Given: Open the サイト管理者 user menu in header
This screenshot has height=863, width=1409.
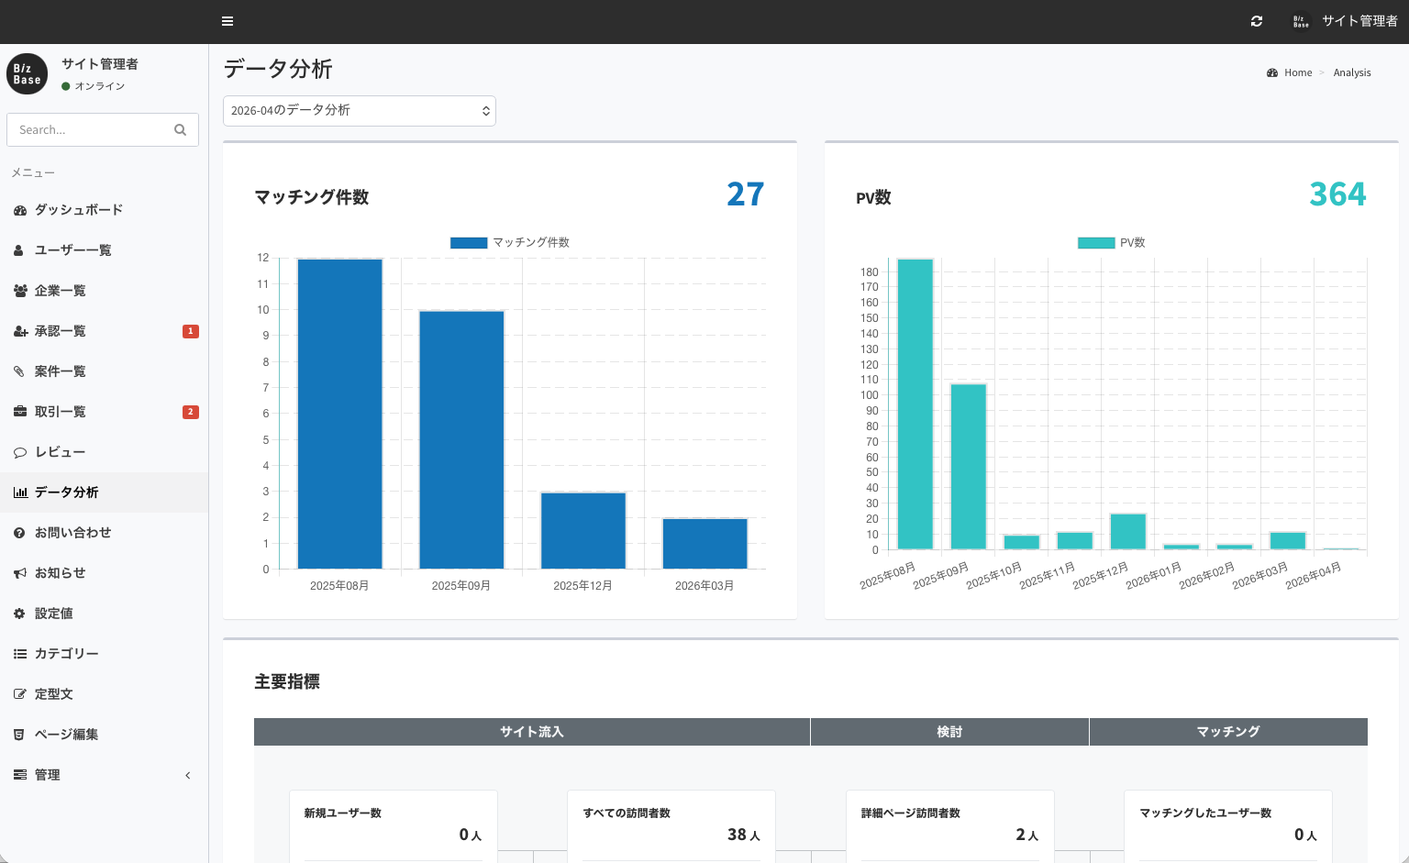Looking at the screenshot, I should 1345,21.
